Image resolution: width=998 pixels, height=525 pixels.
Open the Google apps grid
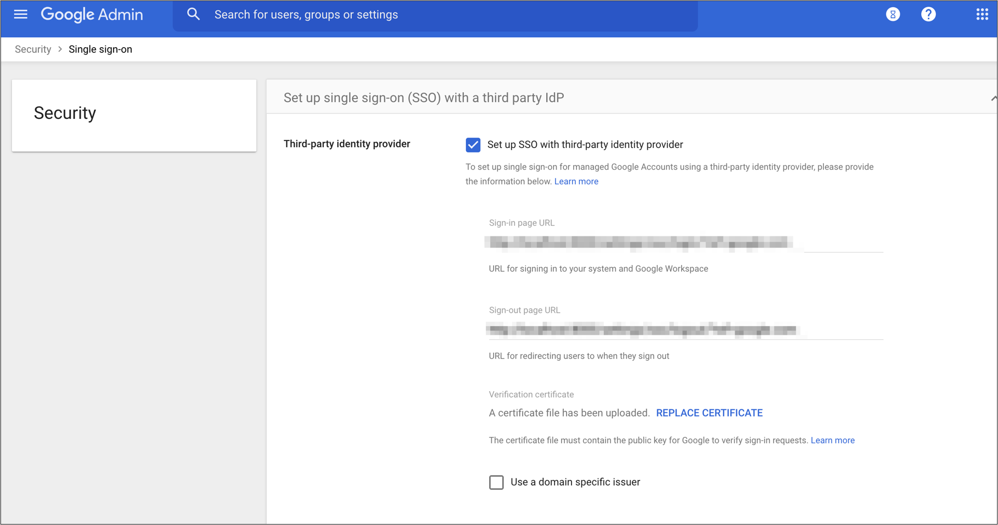982,15
